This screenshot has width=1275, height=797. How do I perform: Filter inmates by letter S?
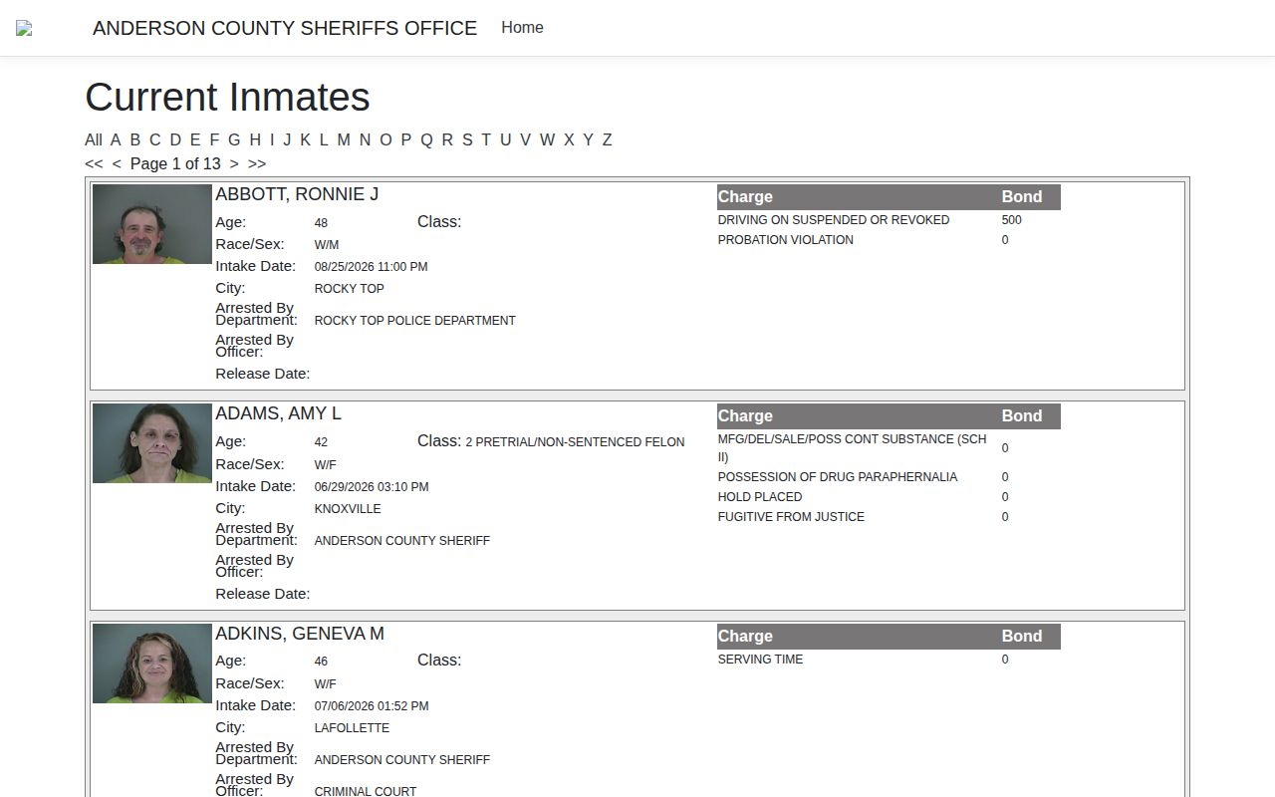tap(467, 139)
